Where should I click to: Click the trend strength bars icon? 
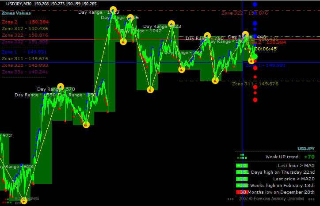tap(241, 156)
